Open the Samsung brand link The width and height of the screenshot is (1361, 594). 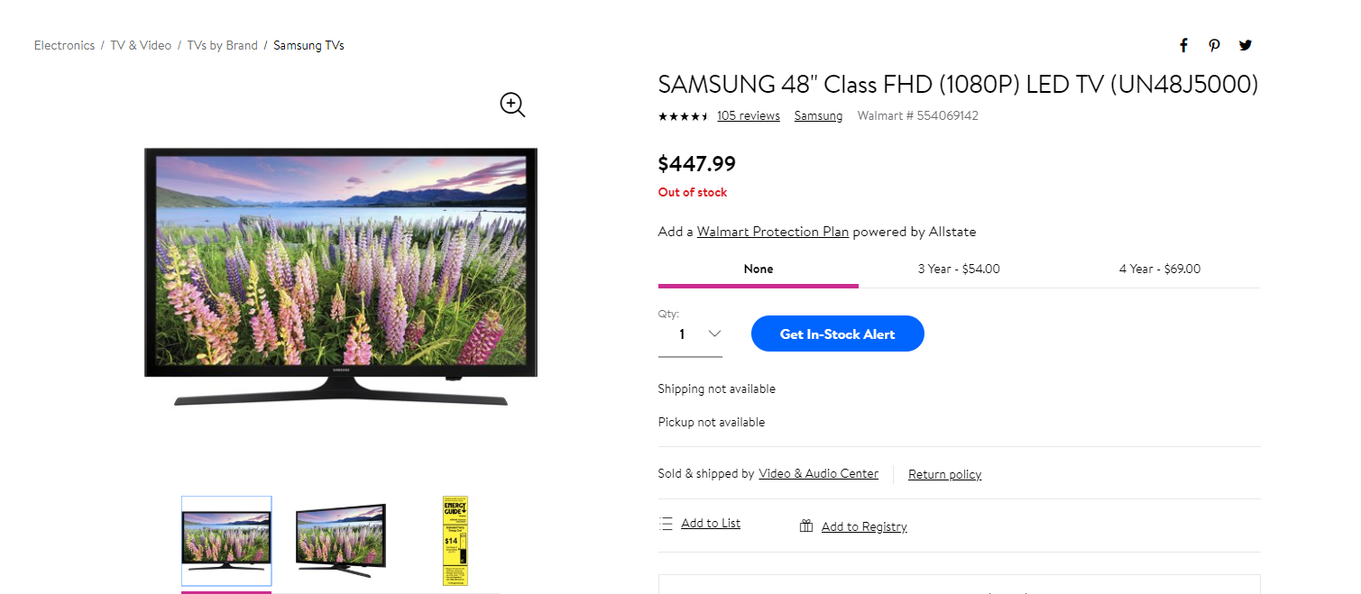818,116
